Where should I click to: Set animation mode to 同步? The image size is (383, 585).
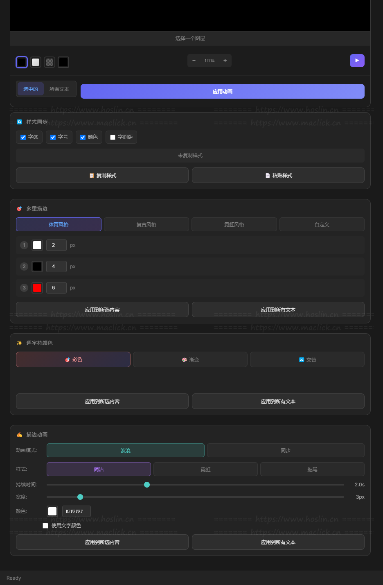click(286, 450)
